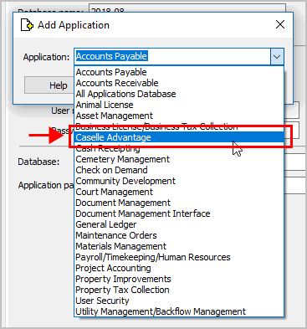Choose Property Tax Collection option
Screen dimensions: 307x329
179,290
